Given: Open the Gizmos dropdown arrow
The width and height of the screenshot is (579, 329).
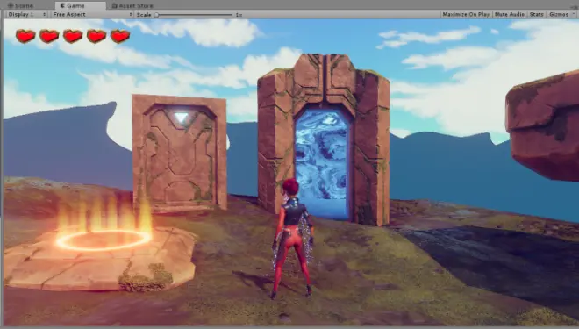Looking at the screenshot, I should tap(574, 14).
